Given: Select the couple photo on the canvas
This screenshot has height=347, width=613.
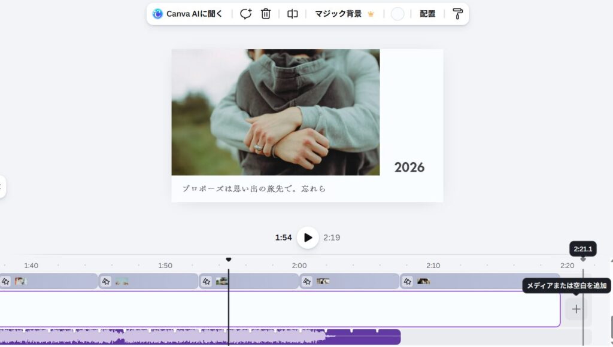Looking at the screenshot, I should (x=275, y=112).
